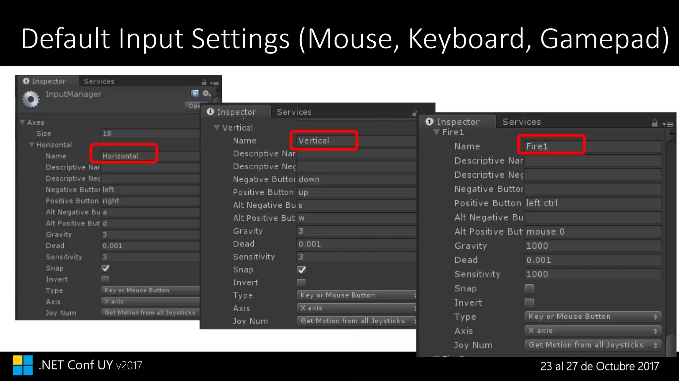
Task: Collapse the Horizontal axis foldout
Action: tap(31, 145)
